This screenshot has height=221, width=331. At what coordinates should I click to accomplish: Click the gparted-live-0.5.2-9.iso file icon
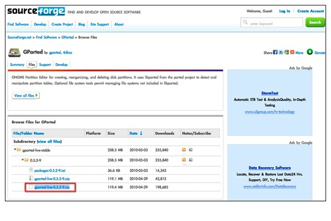[31, 187]
